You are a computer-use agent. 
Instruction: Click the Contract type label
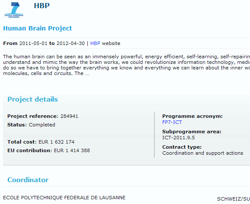click(x=182, y=147)
